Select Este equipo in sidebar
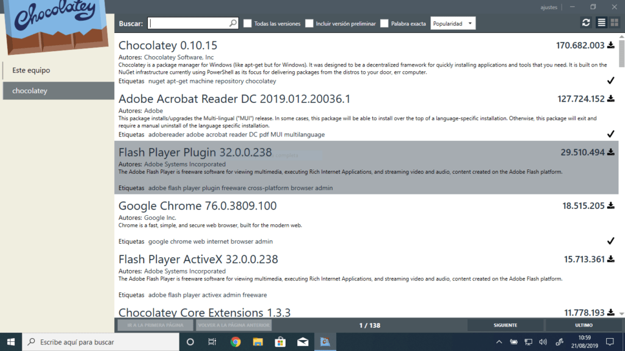This screenshot has height=351, width=625. [58, 70]
